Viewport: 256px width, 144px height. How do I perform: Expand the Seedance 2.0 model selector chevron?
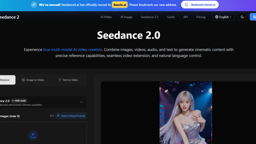click(x=81, y=102)
